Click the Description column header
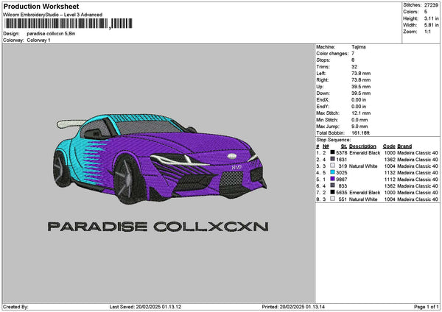Image resolution: width=442 pixels, height=312 pixels. tap(362, 146)
